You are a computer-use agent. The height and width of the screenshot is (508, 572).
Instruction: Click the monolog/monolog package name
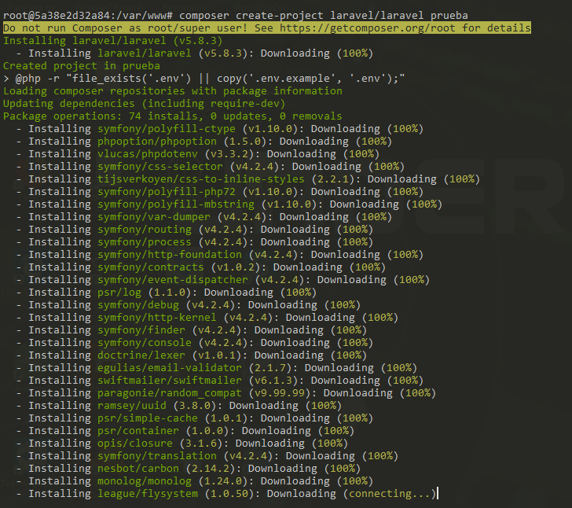click(x=144, y=482)
